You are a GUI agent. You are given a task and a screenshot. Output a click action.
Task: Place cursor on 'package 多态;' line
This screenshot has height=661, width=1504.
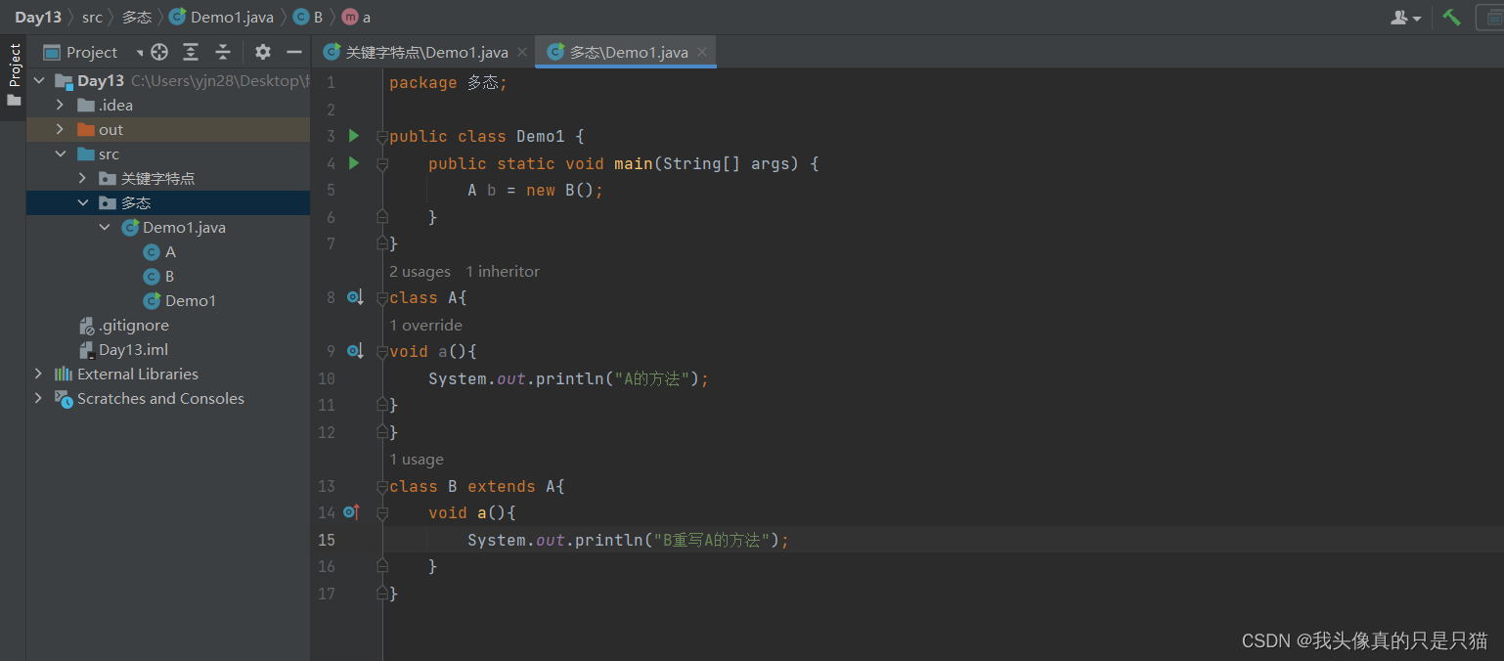coord(448,82)
